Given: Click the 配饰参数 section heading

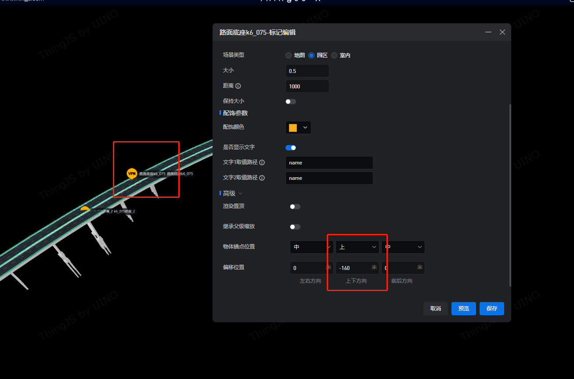Looking at the screenshot, I should (x=235, y=113).
